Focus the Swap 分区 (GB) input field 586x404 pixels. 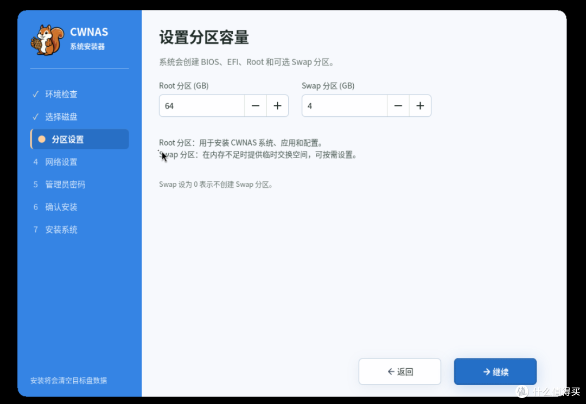(345, 106)
